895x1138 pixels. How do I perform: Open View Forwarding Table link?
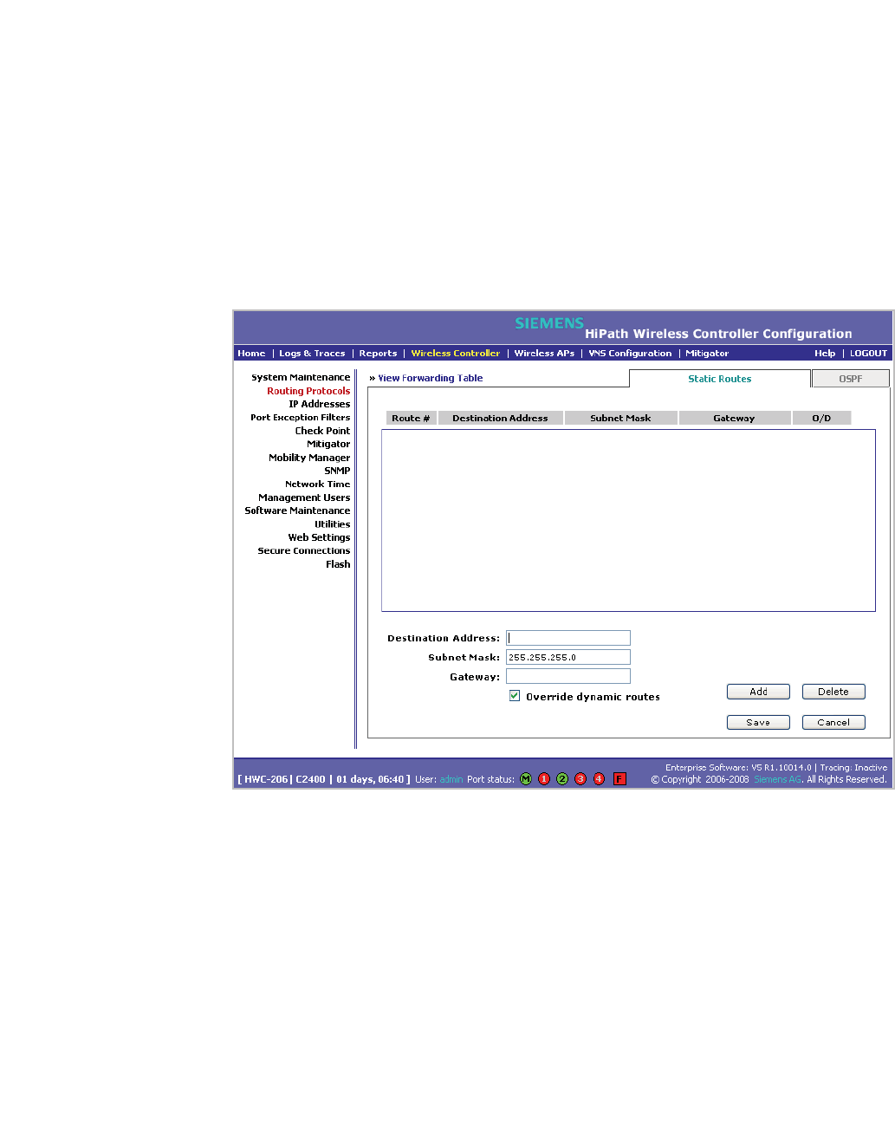431,378
